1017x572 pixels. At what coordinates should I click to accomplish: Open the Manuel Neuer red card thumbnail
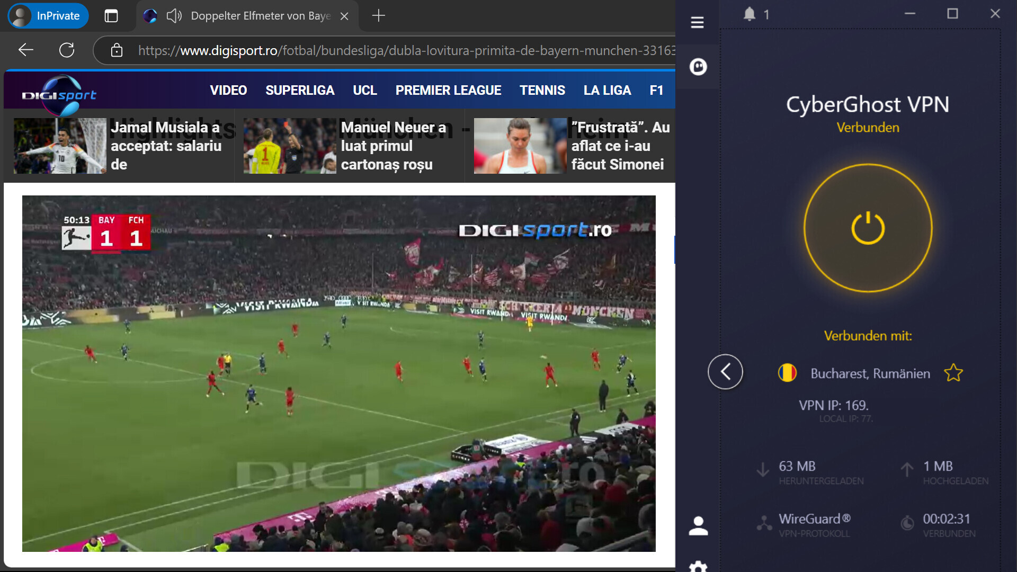pos(290,146)
